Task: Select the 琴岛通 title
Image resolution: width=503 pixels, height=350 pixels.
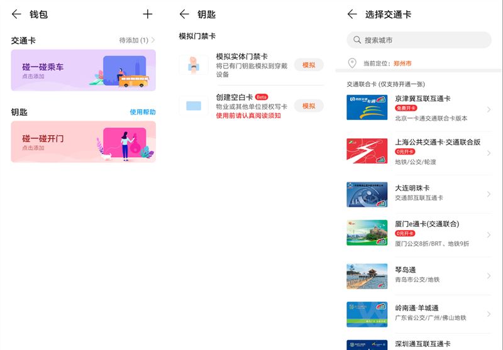Action: pyautogui.click(x=406, y=270)
